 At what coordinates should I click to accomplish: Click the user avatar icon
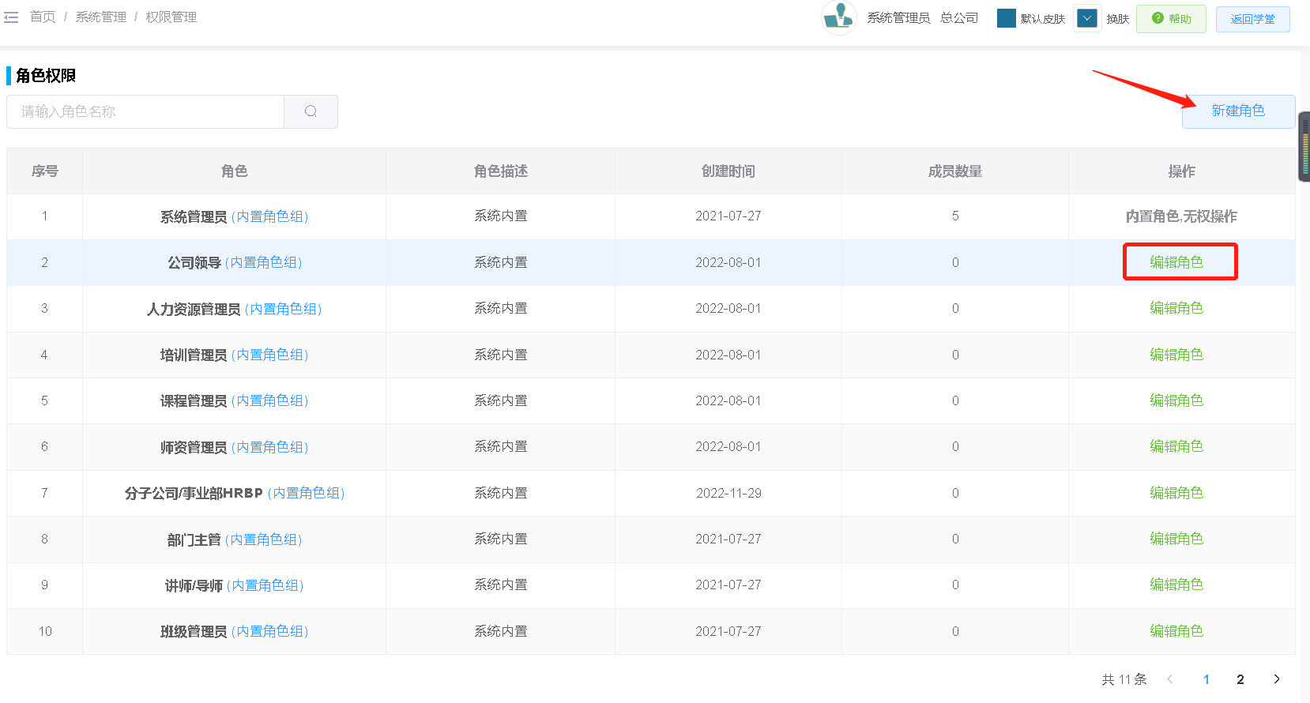click(838, 17)
